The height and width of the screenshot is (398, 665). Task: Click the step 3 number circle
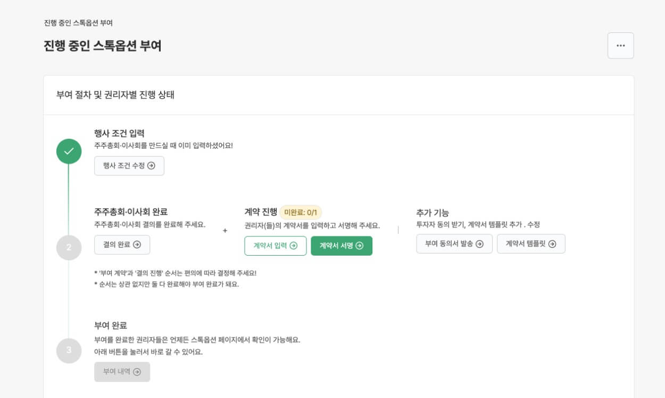[69, 350]
